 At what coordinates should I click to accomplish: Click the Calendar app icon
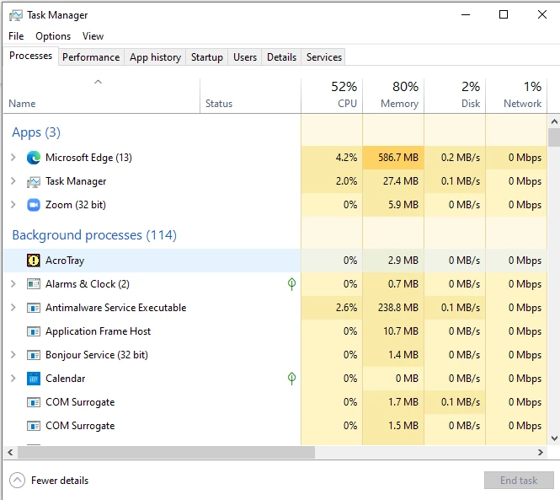coord(34,379)
